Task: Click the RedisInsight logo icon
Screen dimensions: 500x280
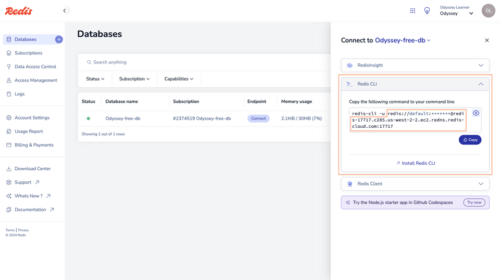Action: point(350,65)
